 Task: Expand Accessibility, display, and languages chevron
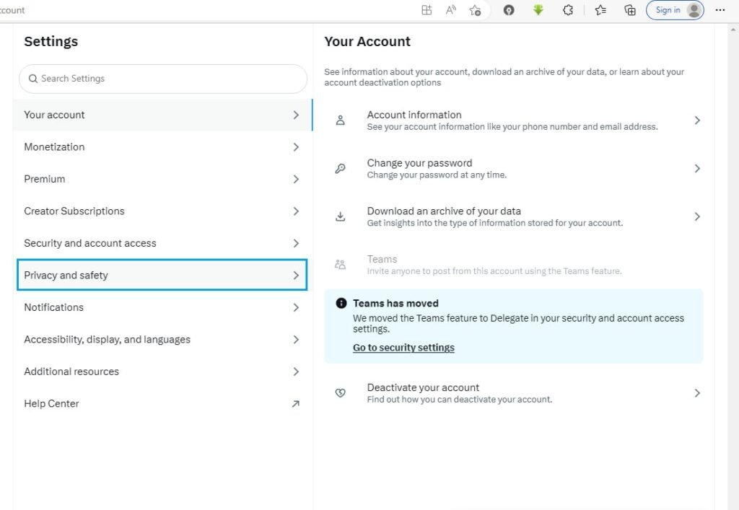tap(296, 340)
